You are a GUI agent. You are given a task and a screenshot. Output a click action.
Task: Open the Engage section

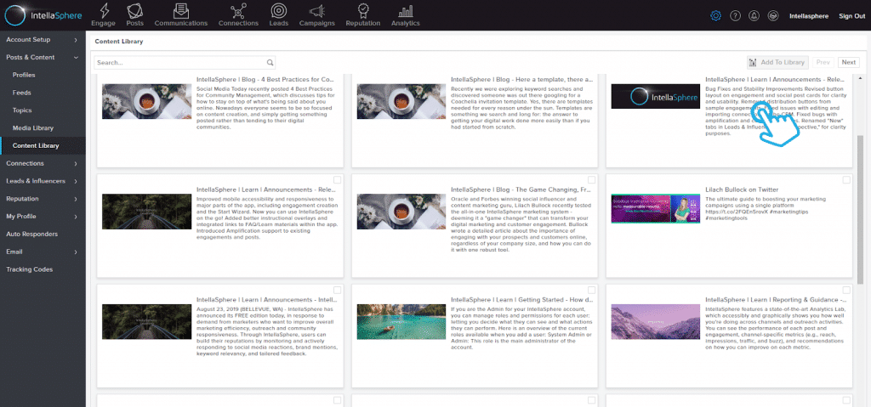pos(103,15)
